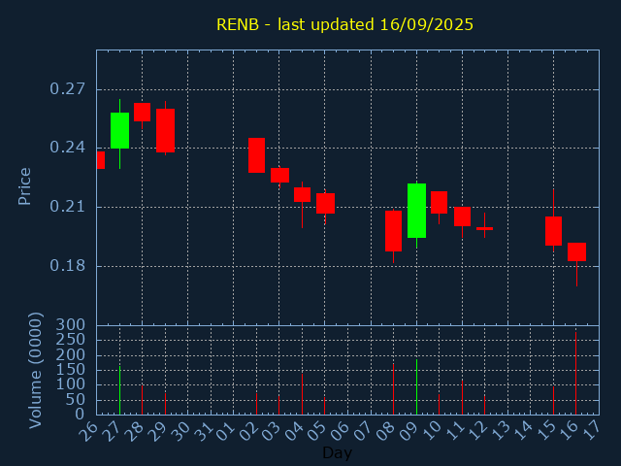621x466 pixels.
Task: Click the 0.24 price axis label
Action: tap(67, 148)
